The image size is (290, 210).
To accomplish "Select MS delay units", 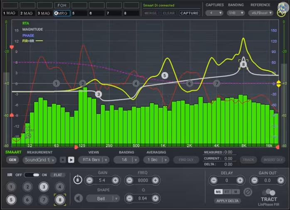I will (x=218, y=192).
